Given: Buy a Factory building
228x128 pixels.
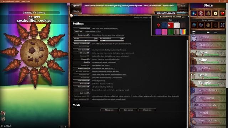Looking at the screenshot, I should (208, 69).
